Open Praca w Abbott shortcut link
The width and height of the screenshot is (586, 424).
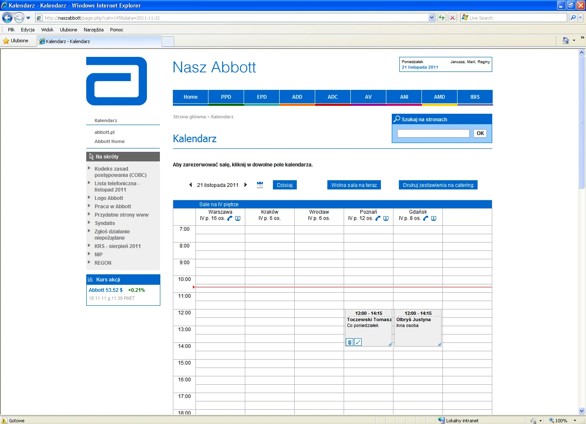point(113,207)
